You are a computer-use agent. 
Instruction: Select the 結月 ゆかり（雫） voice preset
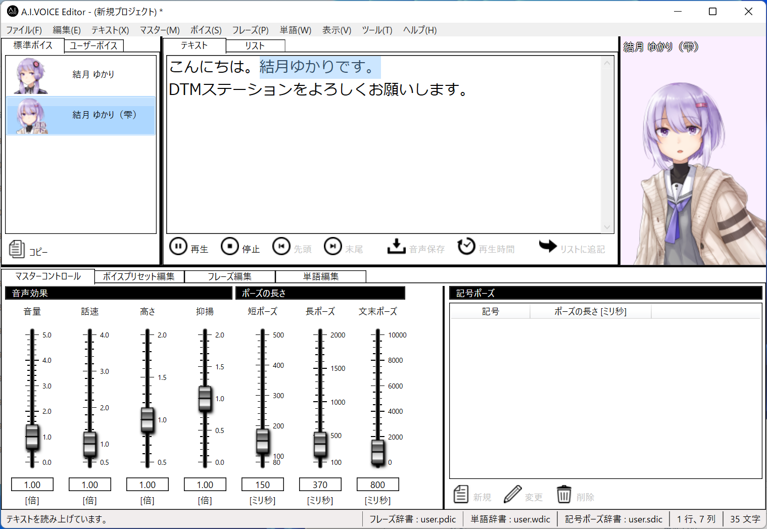81,115
